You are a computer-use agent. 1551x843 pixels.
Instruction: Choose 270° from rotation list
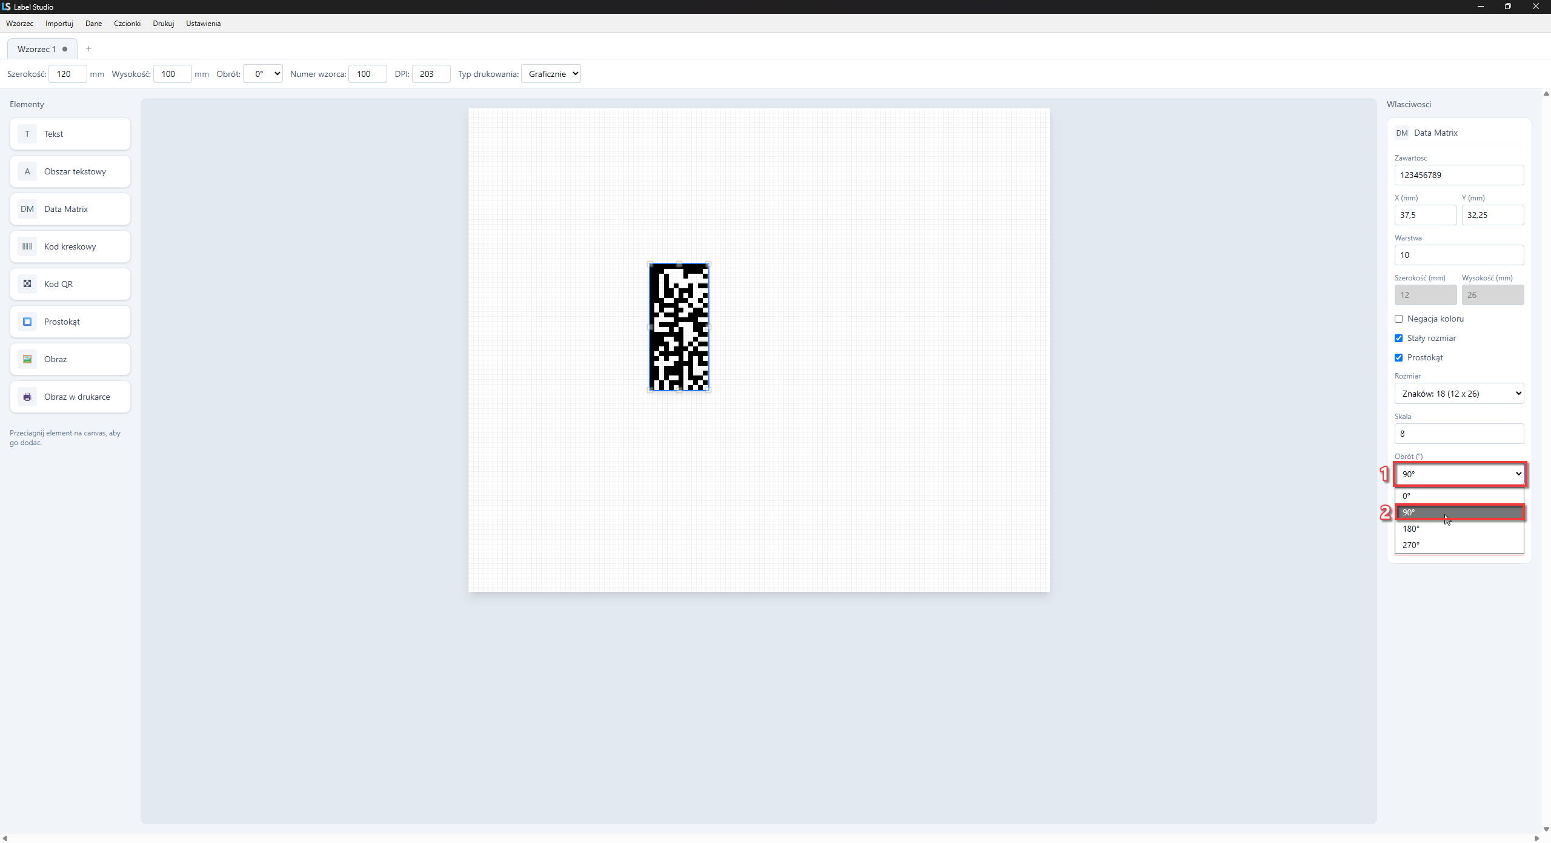tap(1459, 545)
